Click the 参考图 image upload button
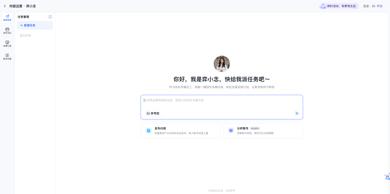This screenshot has height=194, width=390. coord(153,113)
